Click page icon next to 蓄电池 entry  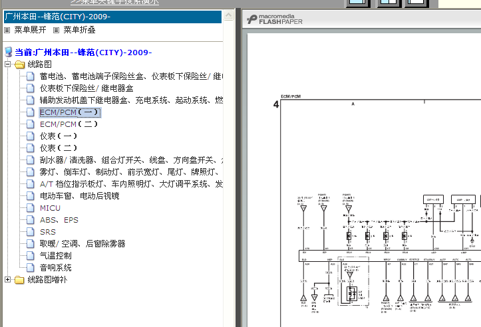[x=31, y=76]
